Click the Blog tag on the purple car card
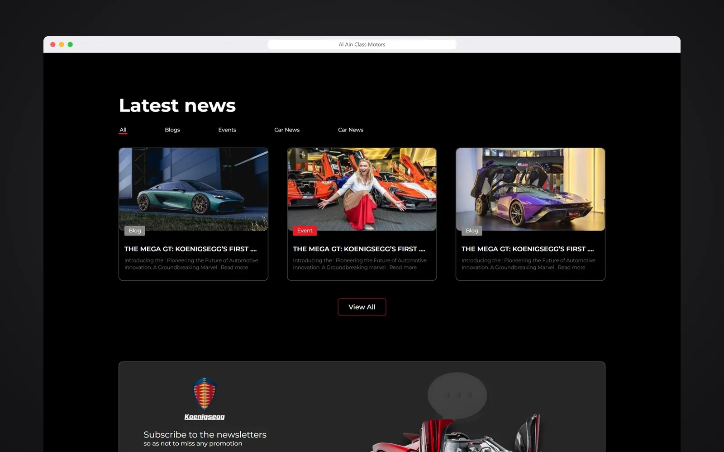This screenshot has width=724, height=452. (x=472, y=231)
